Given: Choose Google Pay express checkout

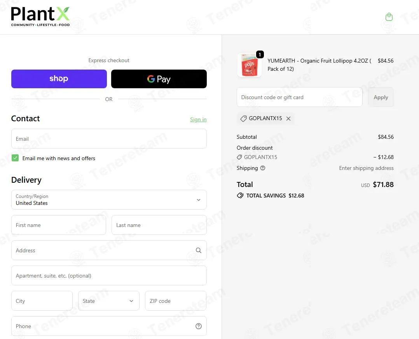Looking at the screenshot, I should pyautogui.click(x=159, y=79).
